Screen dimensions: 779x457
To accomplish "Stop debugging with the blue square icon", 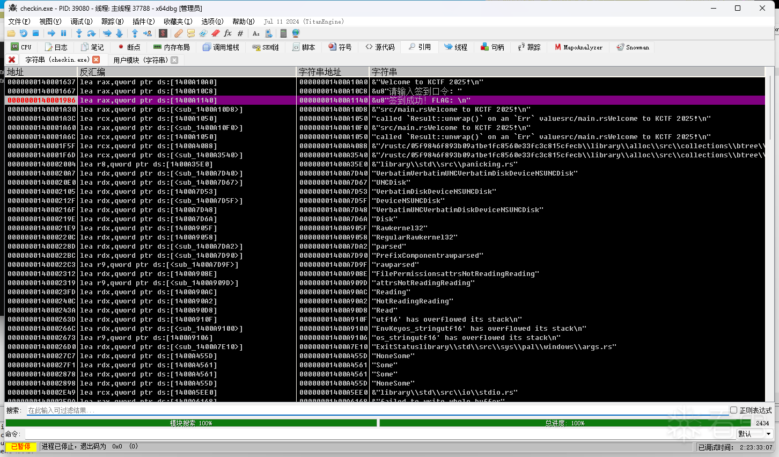I will pos(35,33).
